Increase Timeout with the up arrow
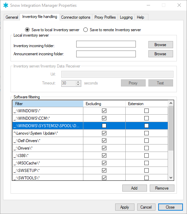 click(x=78, y=82)
